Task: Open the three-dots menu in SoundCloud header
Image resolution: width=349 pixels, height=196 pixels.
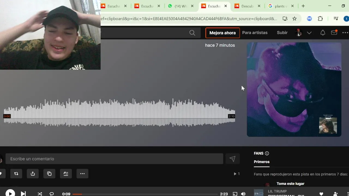Action: pyautogui.click(x=345, y=33)
